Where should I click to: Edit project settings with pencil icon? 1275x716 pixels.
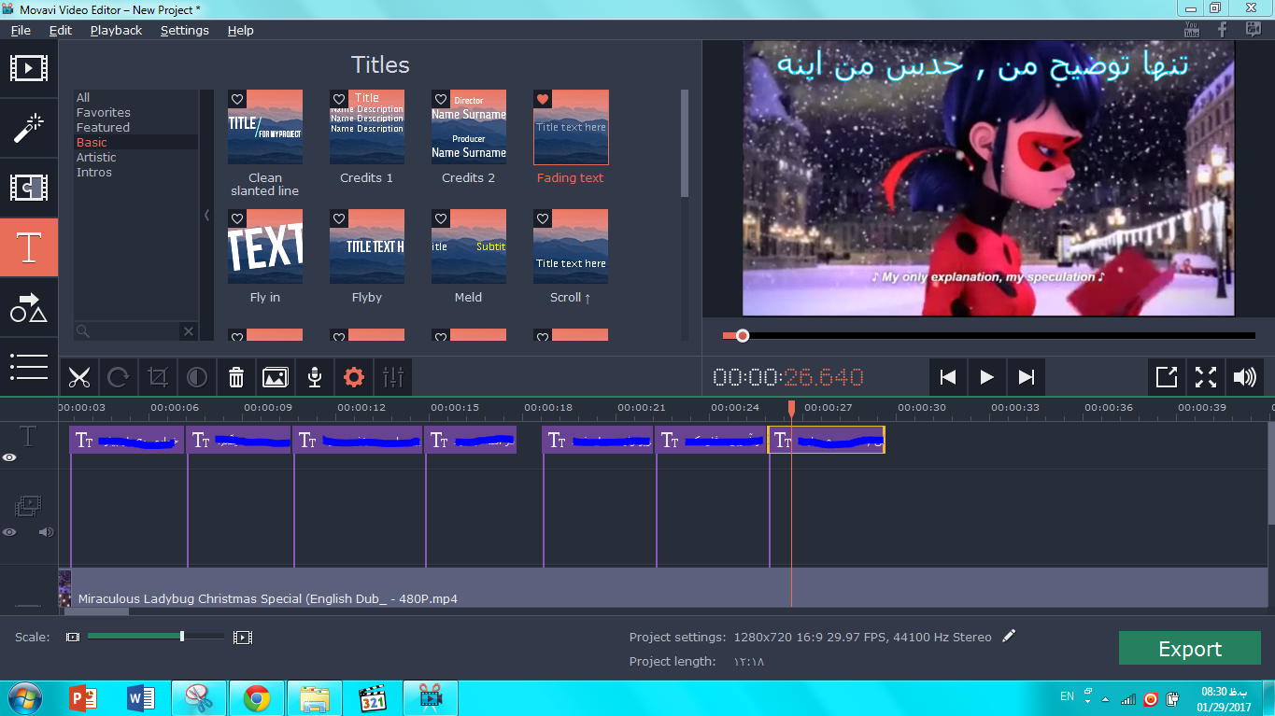tap(1009, 637)
